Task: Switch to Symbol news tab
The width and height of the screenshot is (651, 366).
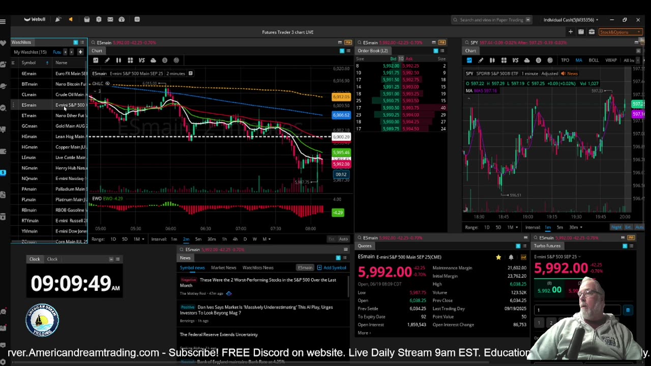Action: click(192, 268)
